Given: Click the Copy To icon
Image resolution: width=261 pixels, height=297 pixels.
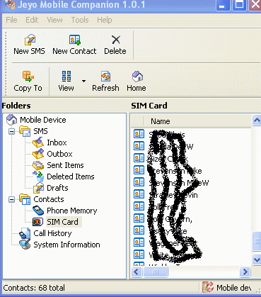Looking at the screenshot, I should coord(28,77).
